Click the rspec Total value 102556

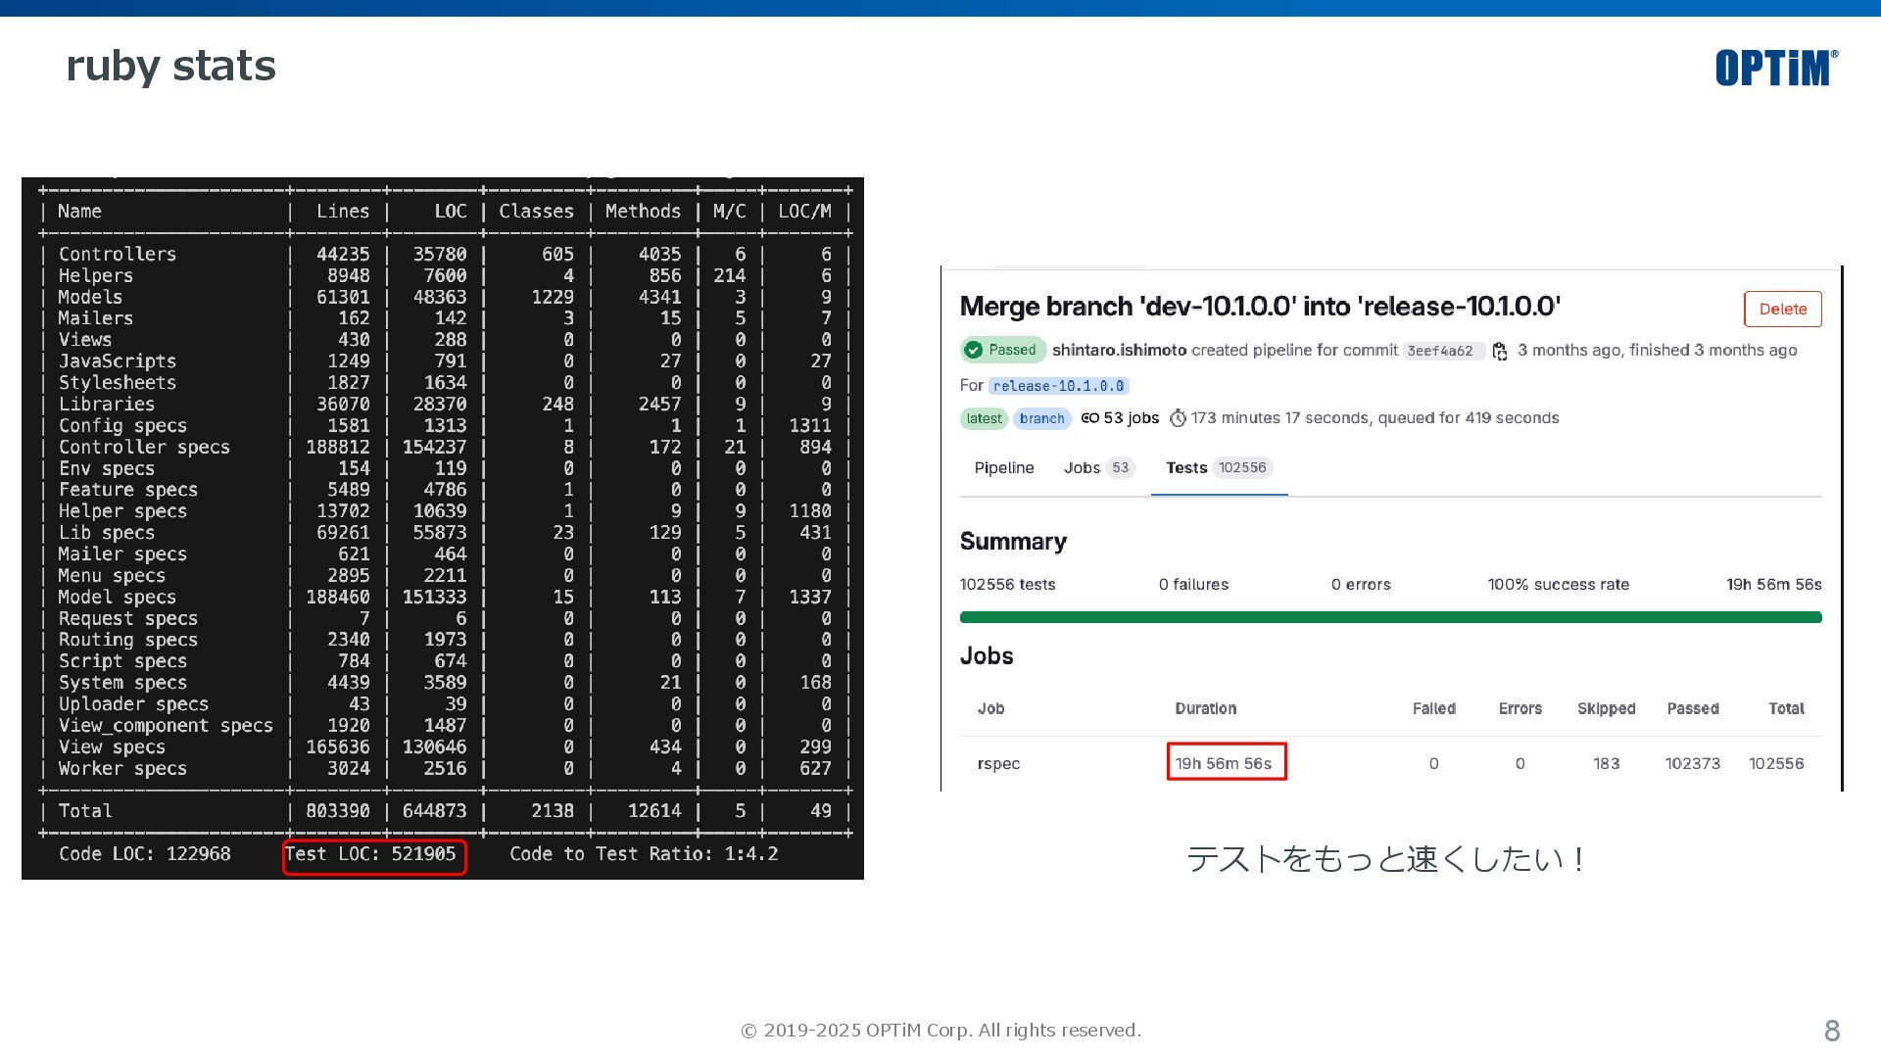click(x=1776, y=763)
